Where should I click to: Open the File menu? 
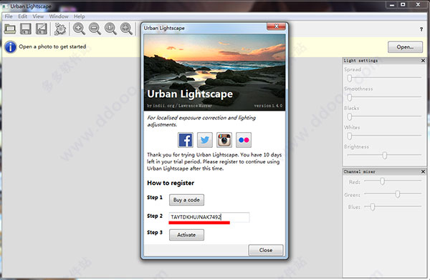(9, 16)
